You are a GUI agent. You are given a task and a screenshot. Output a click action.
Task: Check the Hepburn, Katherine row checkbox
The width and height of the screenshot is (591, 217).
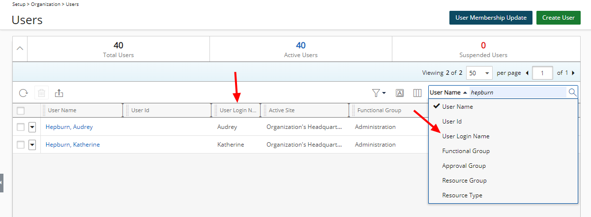click(x=21, y=145)
